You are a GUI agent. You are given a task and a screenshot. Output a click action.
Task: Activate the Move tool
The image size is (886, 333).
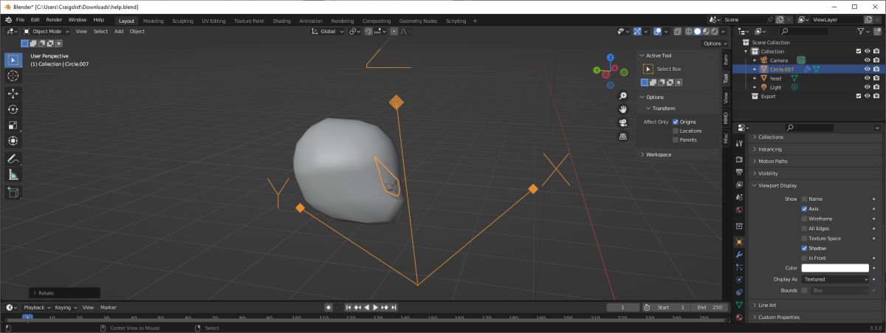coord(13,94)
